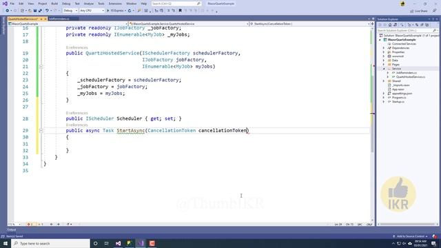
Task: Click the Output panel tab
Action: (12, 229)
